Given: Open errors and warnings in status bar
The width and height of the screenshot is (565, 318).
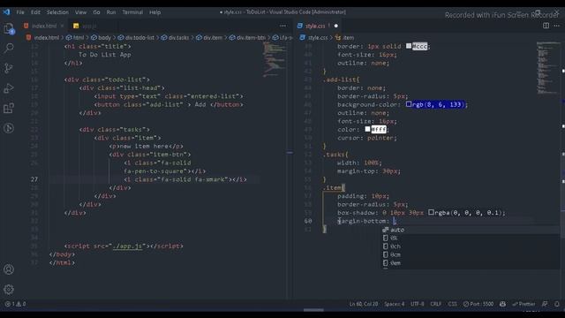Looking at the screenshot, I should (x=15, y=304).
